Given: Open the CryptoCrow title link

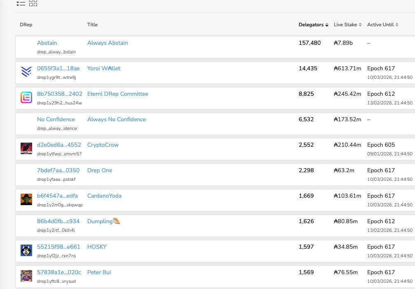Looking at the screenshot, I should (x=103, y=145).
